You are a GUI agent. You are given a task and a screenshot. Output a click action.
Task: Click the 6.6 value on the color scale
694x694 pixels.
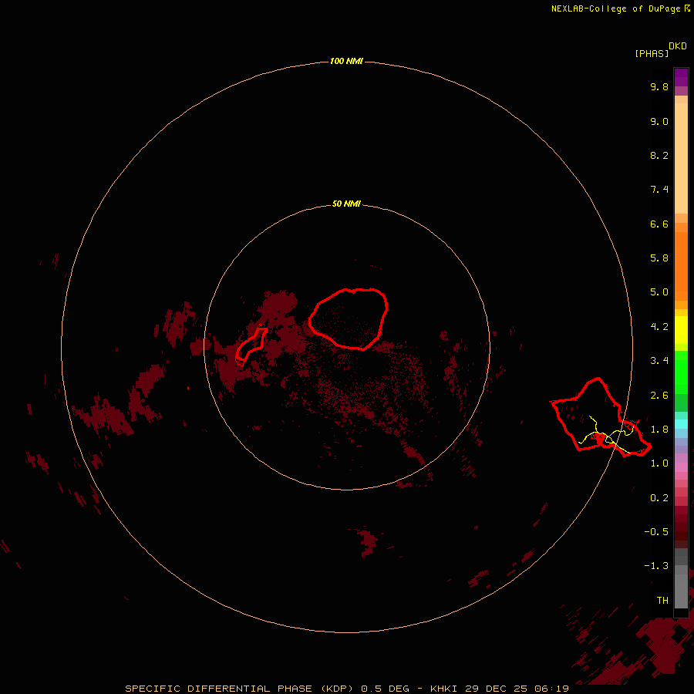click(659, 224)
